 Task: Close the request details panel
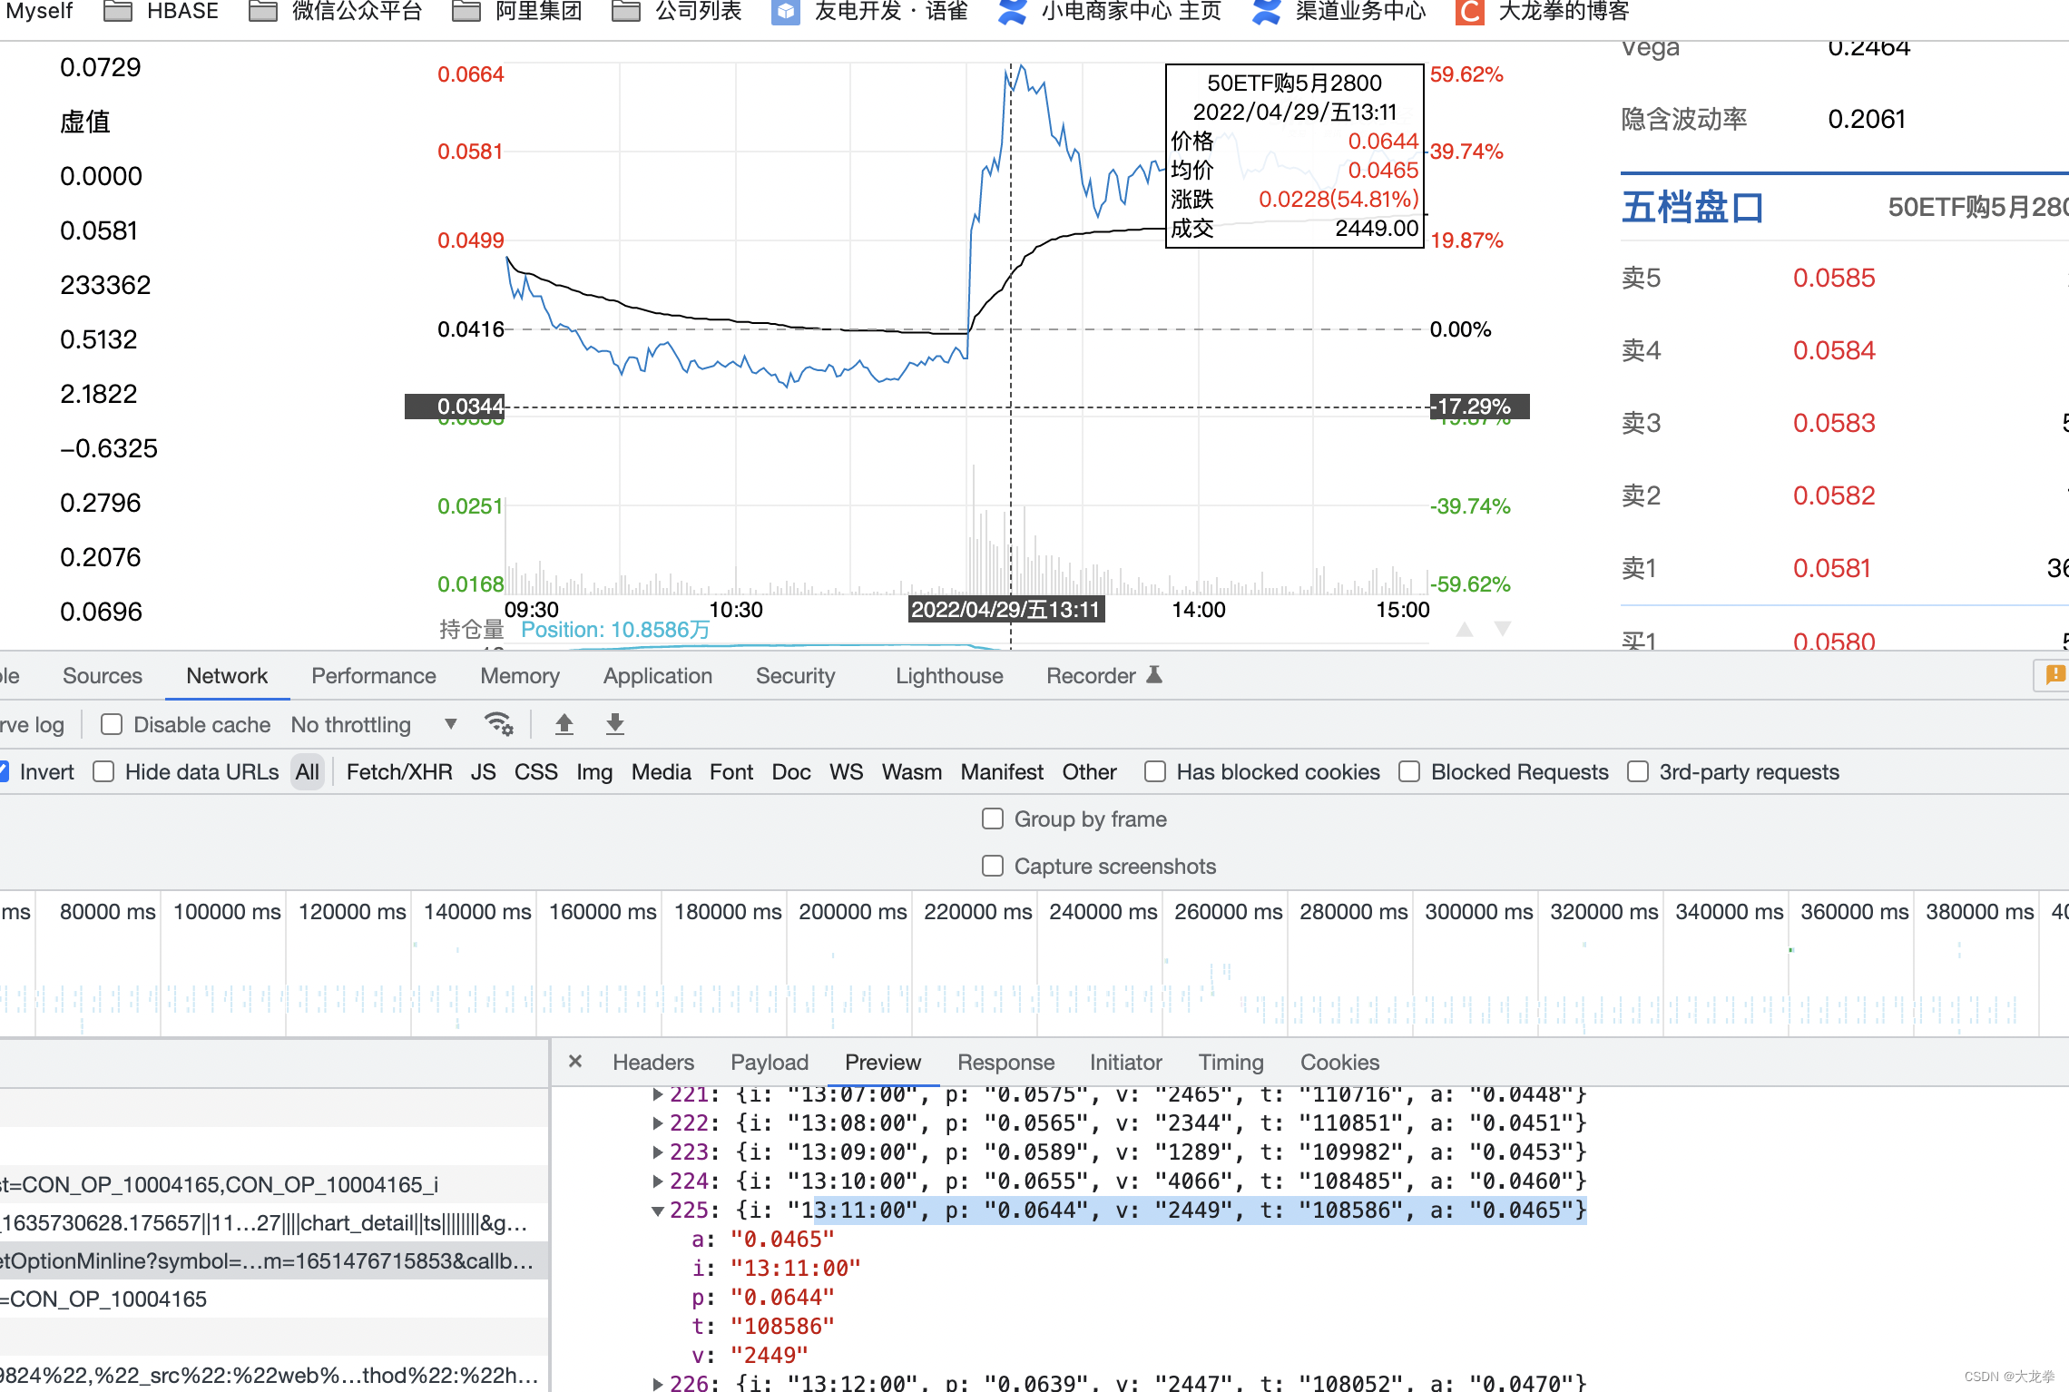[575, 1061]
